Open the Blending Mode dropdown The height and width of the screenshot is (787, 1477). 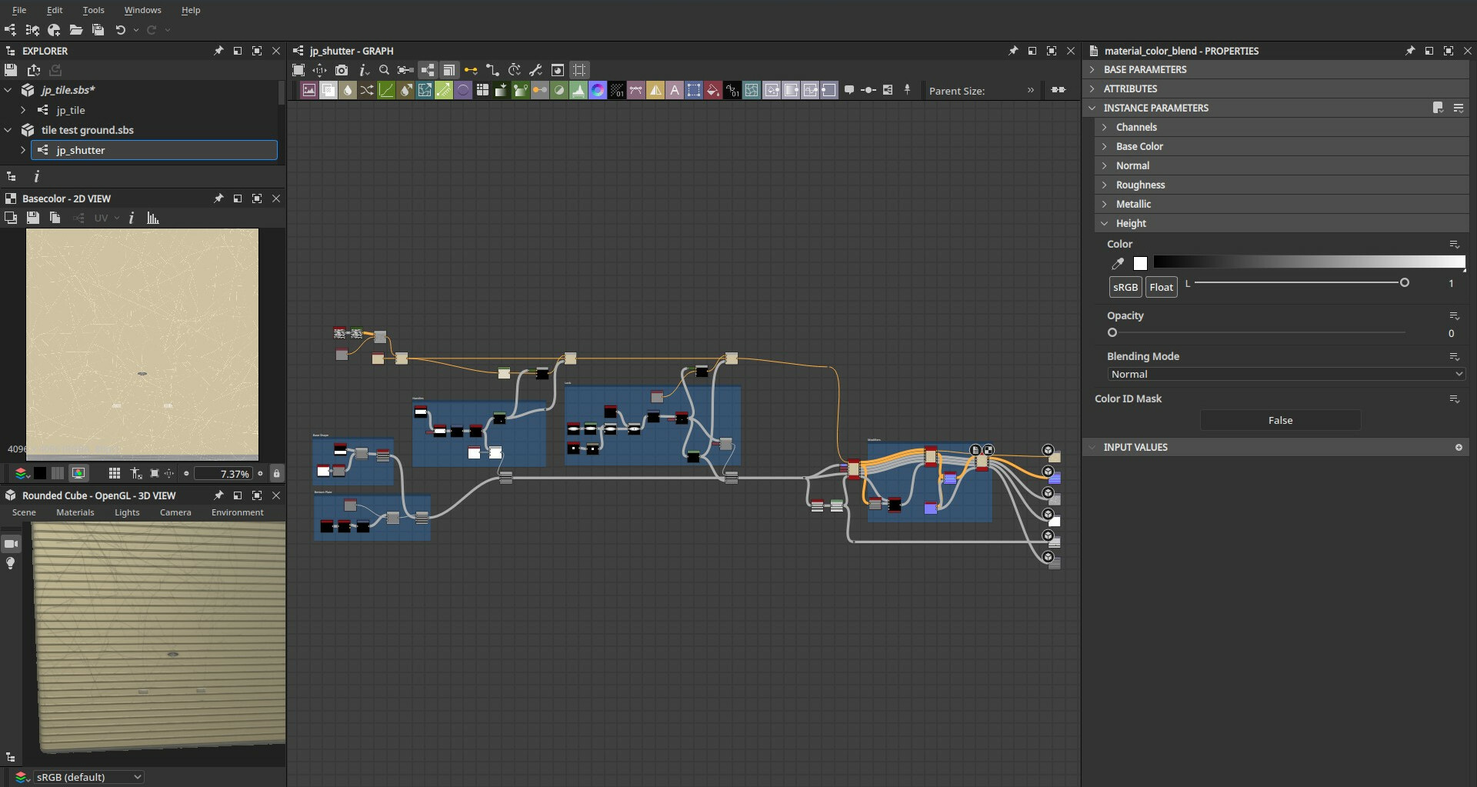click(1285, 374)
